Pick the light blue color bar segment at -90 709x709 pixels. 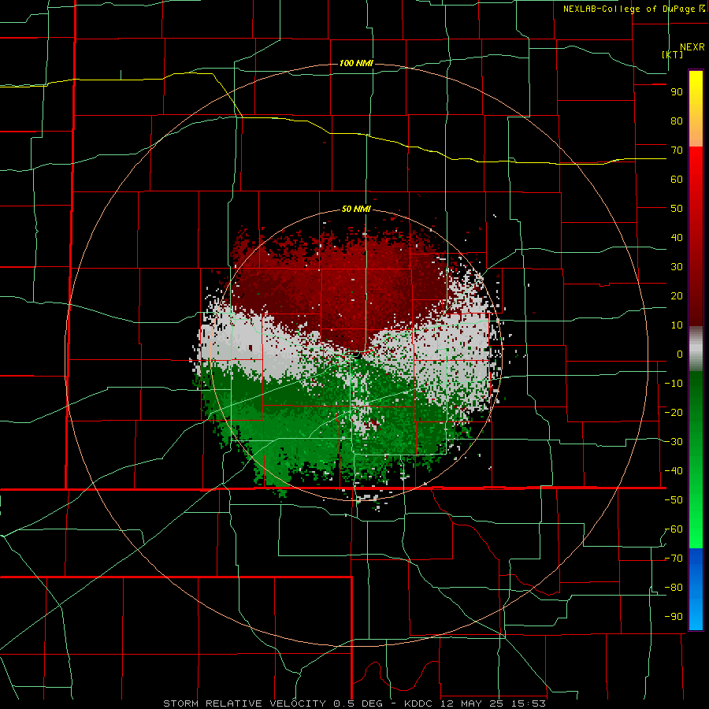click(x=696, y=617)
